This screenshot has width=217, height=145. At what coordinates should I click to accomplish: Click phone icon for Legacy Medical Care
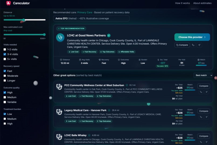pyautogui.click(x=201, y=117)
